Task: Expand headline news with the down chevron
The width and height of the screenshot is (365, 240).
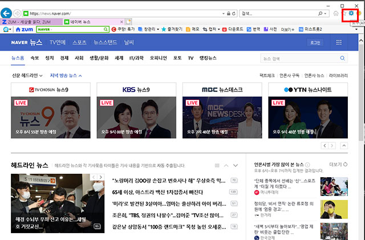Action: [x=236, y=165]
